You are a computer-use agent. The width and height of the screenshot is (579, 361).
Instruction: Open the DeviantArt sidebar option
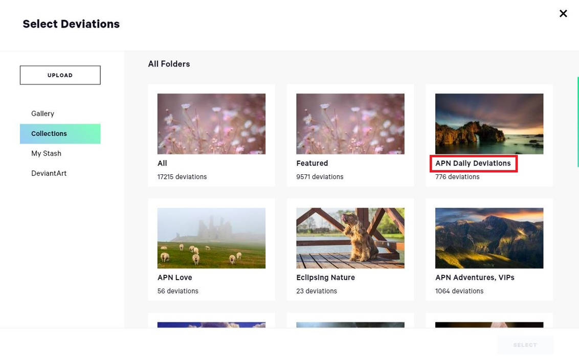(49, 173)
